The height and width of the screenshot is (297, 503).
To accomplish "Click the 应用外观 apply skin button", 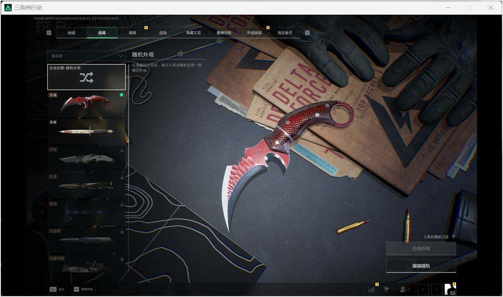I will 421,249.
